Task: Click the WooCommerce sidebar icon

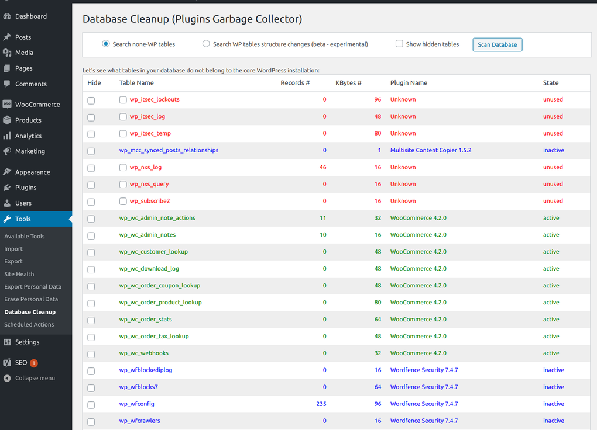Action: click(6, 104)
